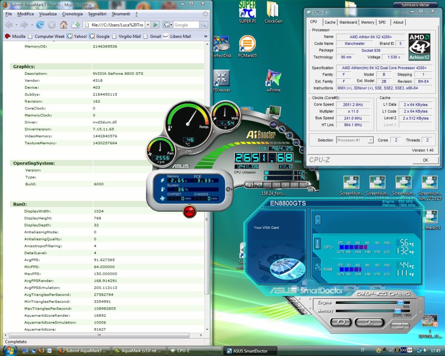Switch to the Memory tab in CPU-Z
The image size is (445, 356).
click(x=368, y=22)
